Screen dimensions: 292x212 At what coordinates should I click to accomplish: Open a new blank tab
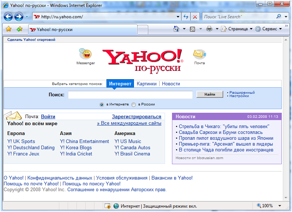[143, 30]
